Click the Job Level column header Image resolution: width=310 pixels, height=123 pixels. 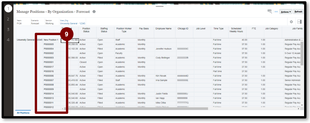point(201,29)
